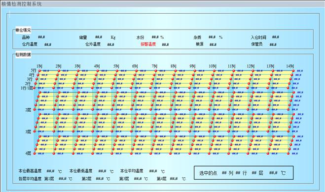Click the 保管员 value field
This screenshot has height=192, width=325.
[x=273, y=44]
